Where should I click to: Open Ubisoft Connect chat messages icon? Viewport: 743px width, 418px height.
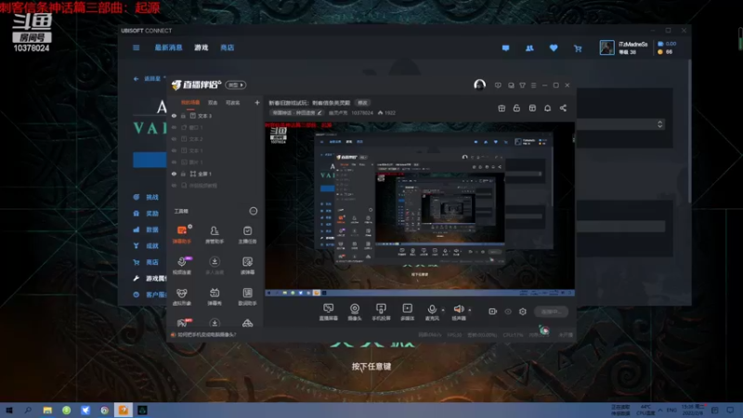[x=505, y=48]
